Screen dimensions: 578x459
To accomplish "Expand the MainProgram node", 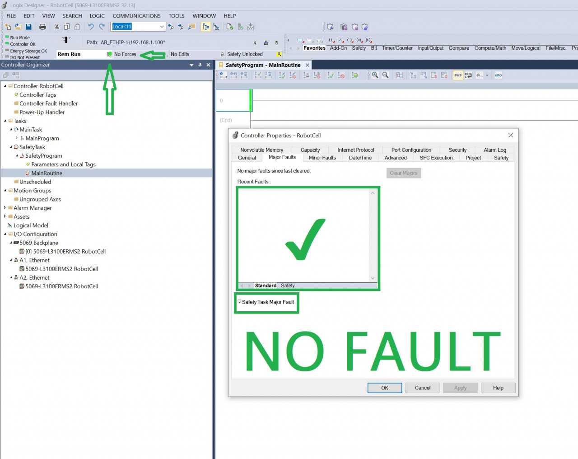I will point(17,138).
